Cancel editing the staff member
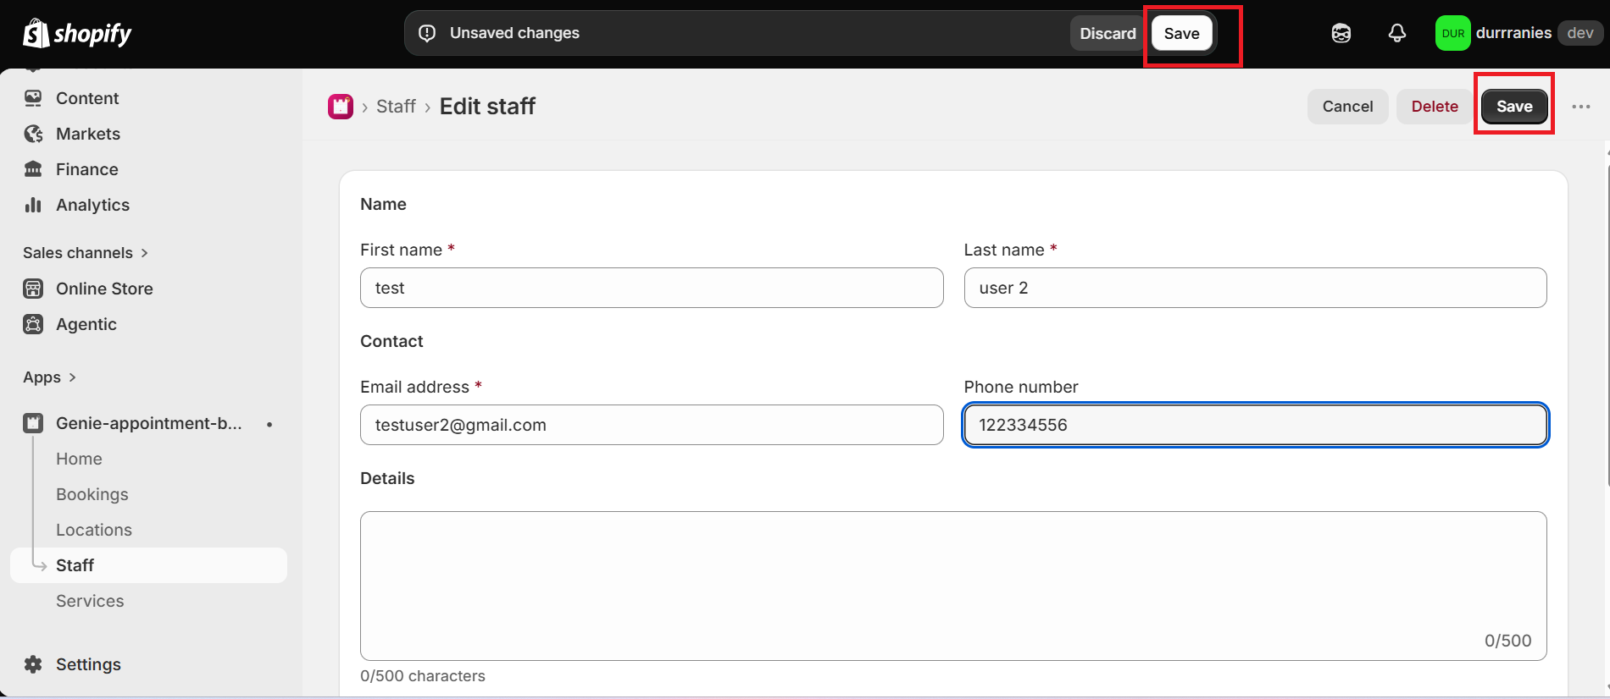This screenshot has height=699, width=1610. (x=1347, y=107)
